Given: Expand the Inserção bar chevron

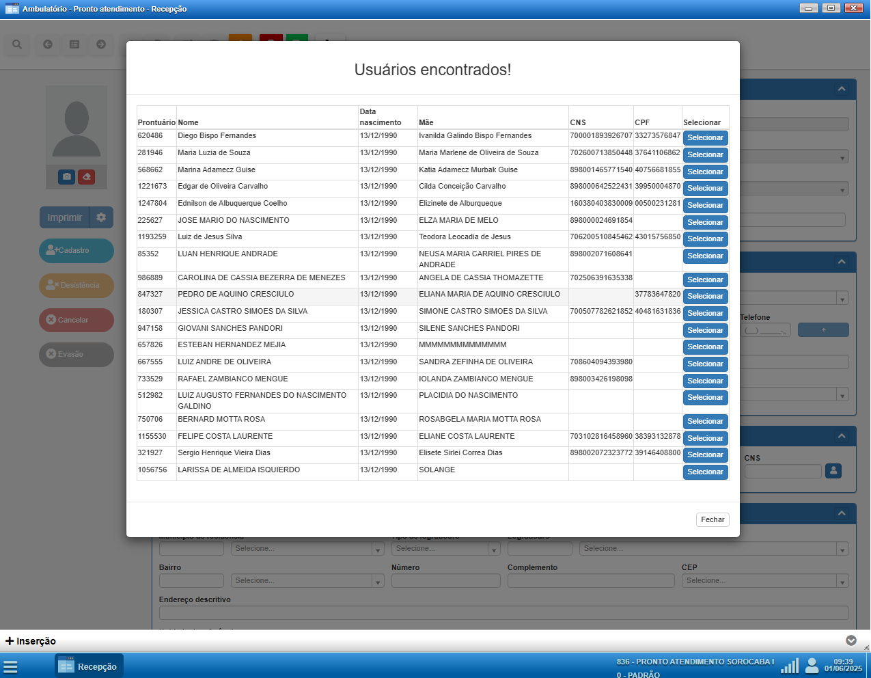Looking at the screenshot, I should pyautogui.click(x=851, y=640).
